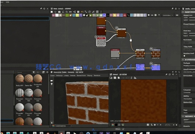
Task: Open the search filter dropdown in graph toolbar
Action: (168, 15)
